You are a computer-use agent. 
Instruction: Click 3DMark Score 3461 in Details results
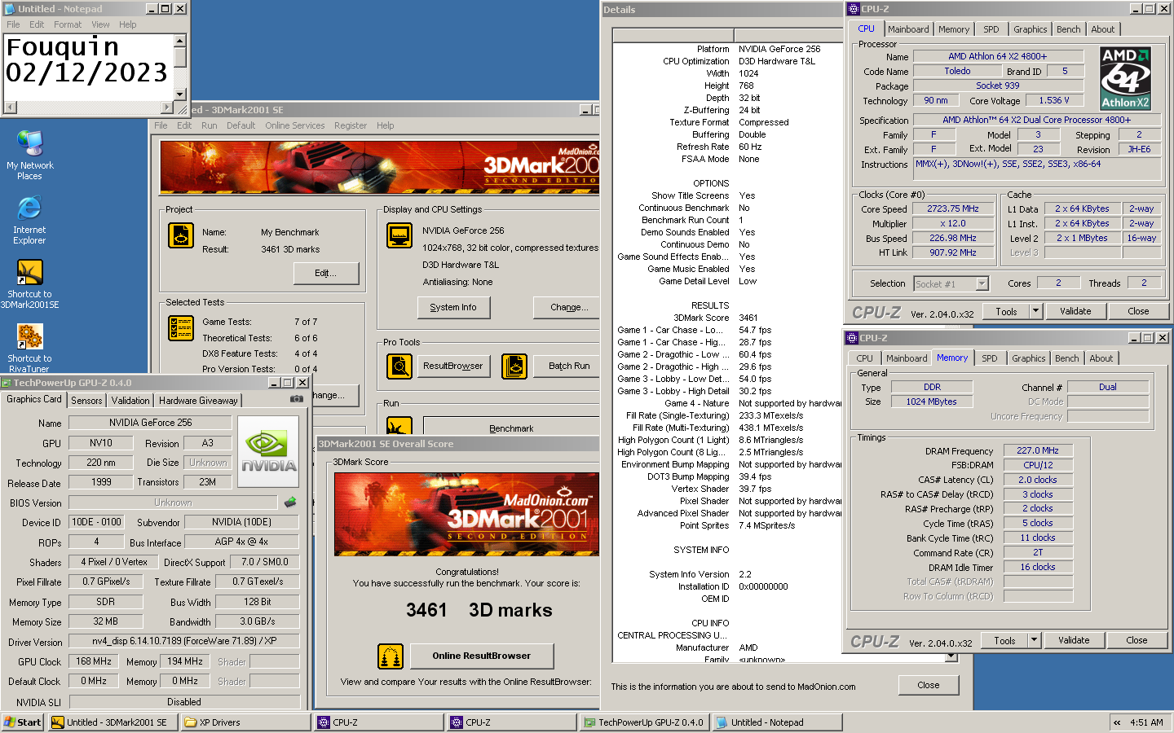tap(748, 318)
